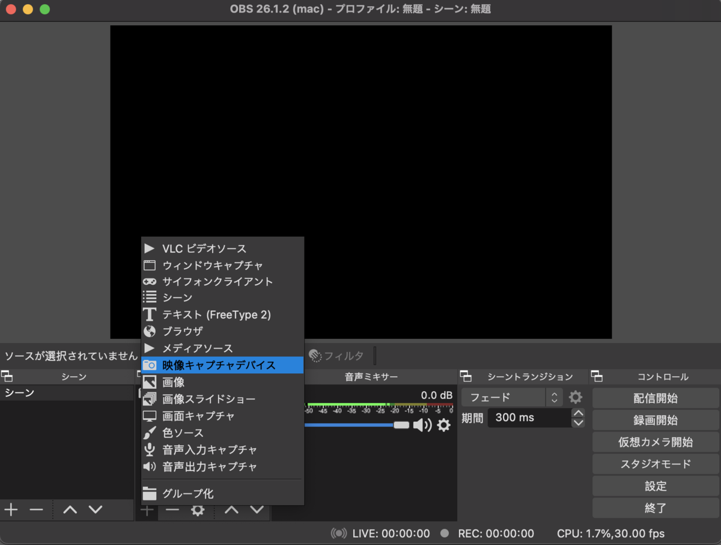Choose 音声入力キャプチャ source

[222, 449]
